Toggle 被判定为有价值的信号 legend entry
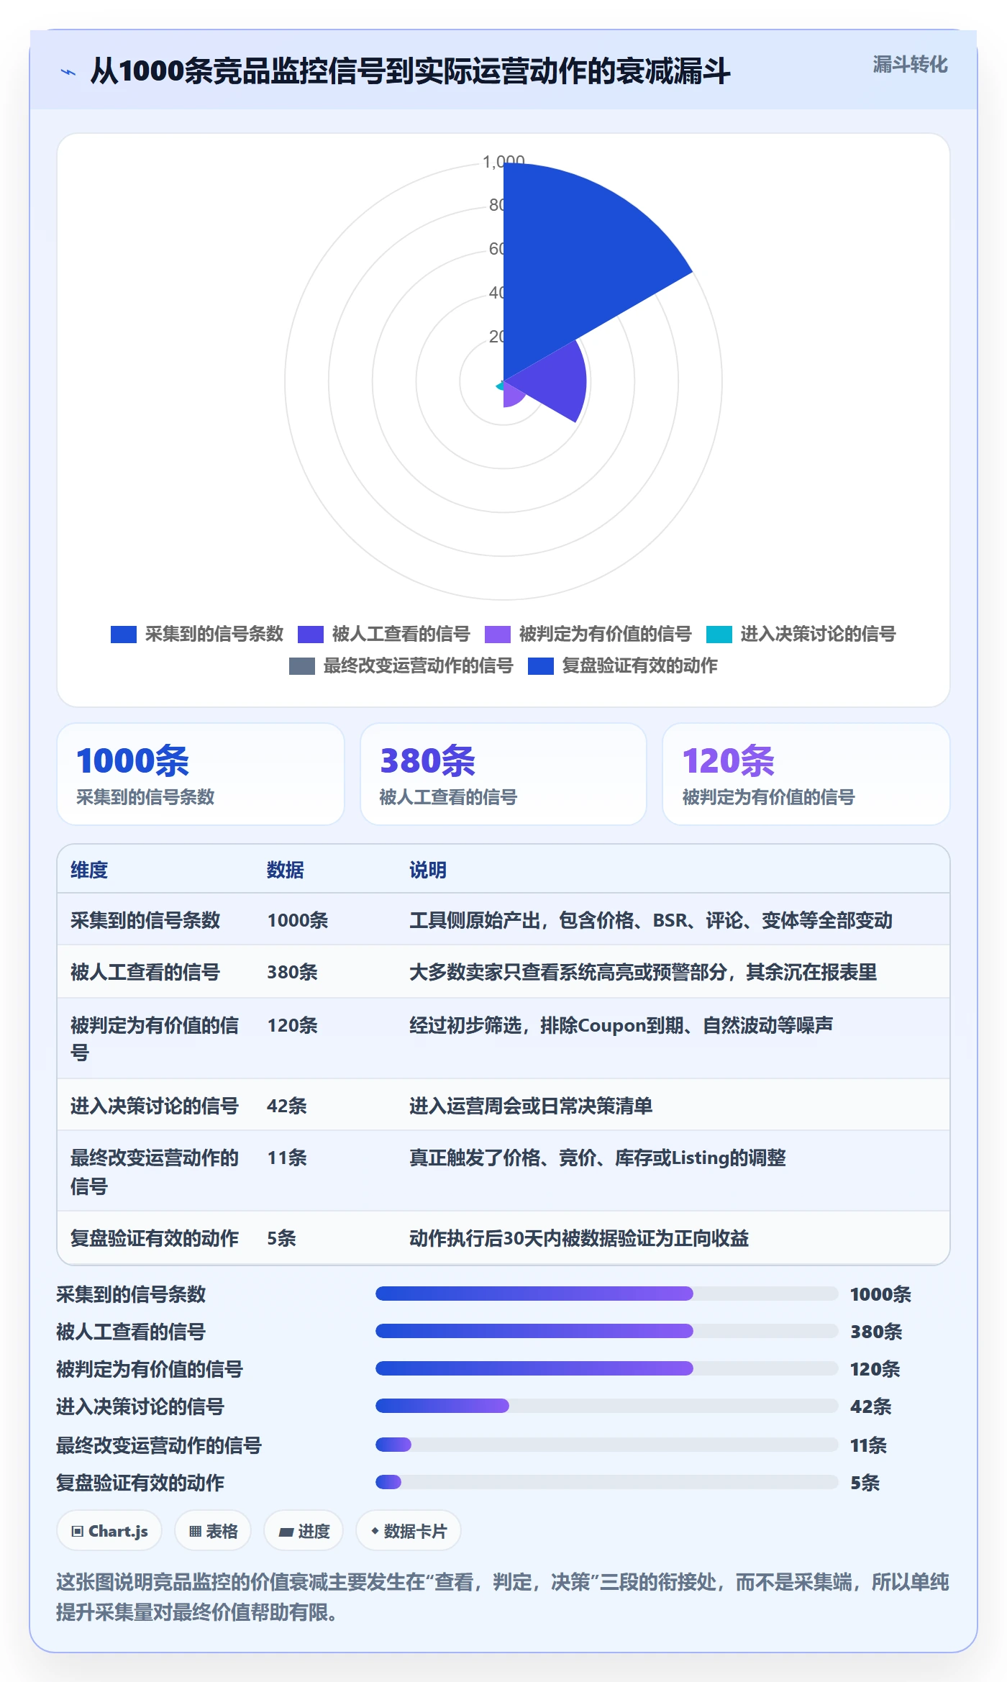1007x1682 pixels. coord(588,635)
